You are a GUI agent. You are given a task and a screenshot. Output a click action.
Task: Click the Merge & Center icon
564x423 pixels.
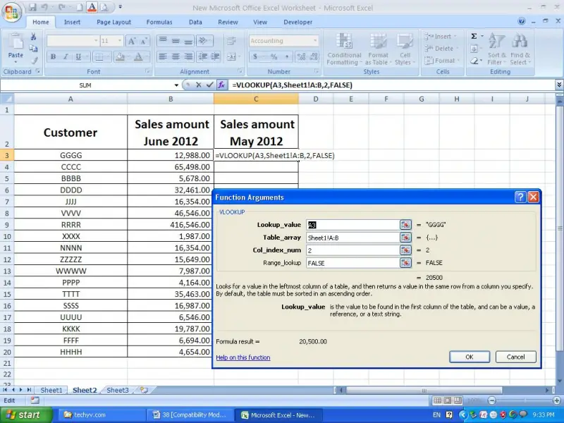[x=231, y=57]
